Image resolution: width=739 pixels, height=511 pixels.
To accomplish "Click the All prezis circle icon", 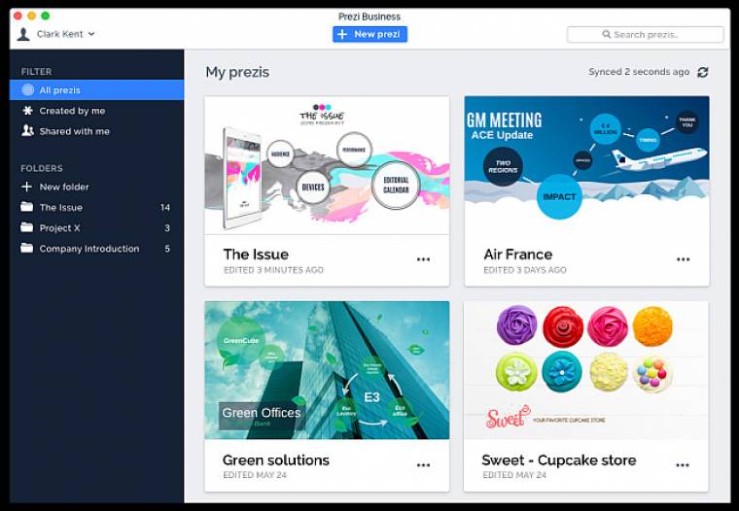I will [x=28, y=90].
